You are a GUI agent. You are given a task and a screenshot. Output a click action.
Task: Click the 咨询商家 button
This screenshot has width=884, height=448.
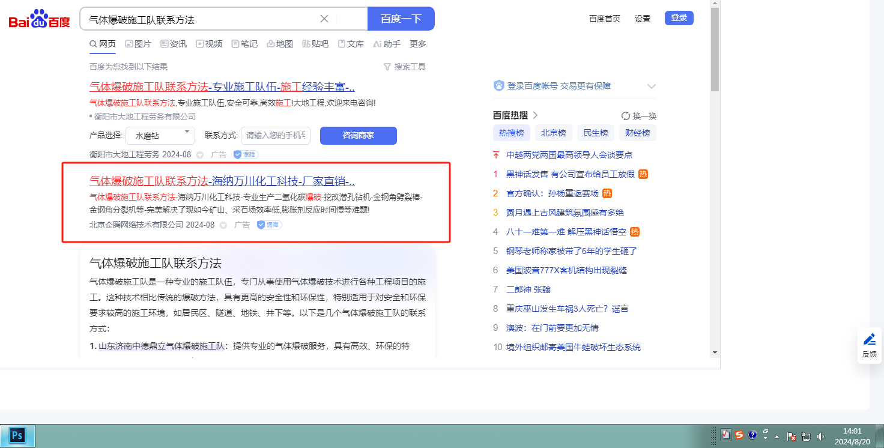[359, 136]
